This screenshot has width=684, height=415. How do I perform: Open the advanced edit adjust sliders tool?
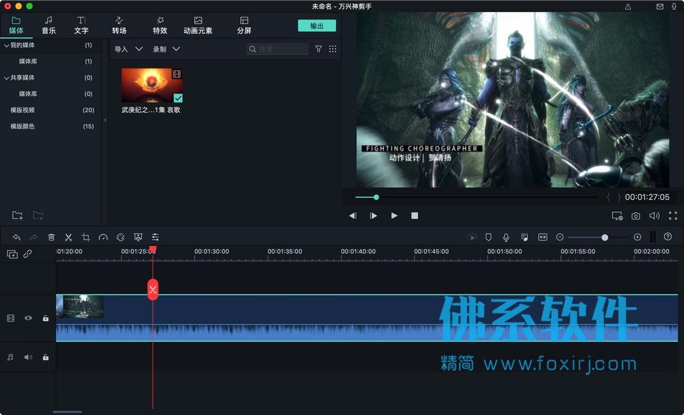[155, 237]
